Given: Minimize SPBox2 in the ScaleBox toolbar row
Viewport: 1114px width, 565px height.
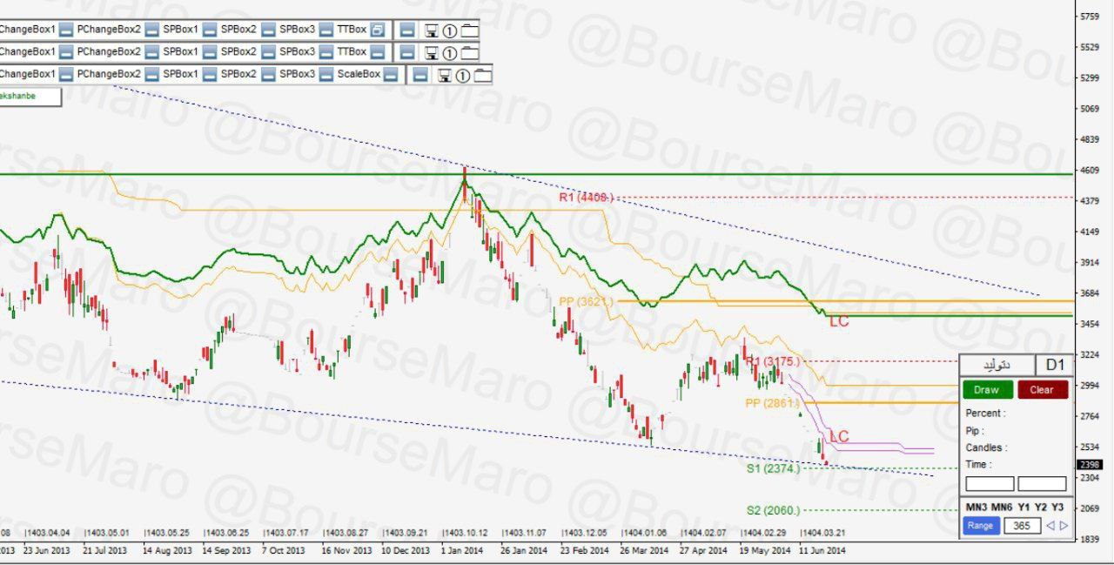Looking at the screenshot, I should tap(268, 75).
